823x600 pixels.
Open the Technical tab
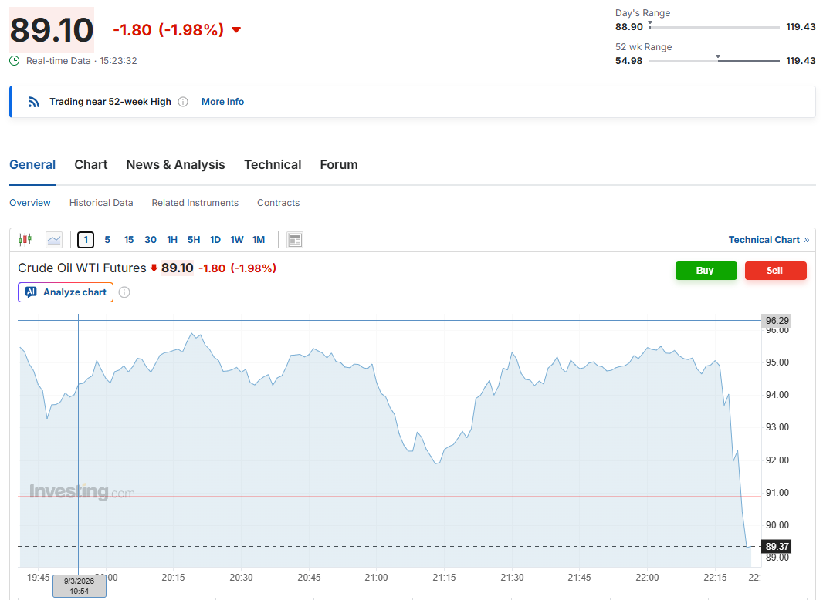273,165
